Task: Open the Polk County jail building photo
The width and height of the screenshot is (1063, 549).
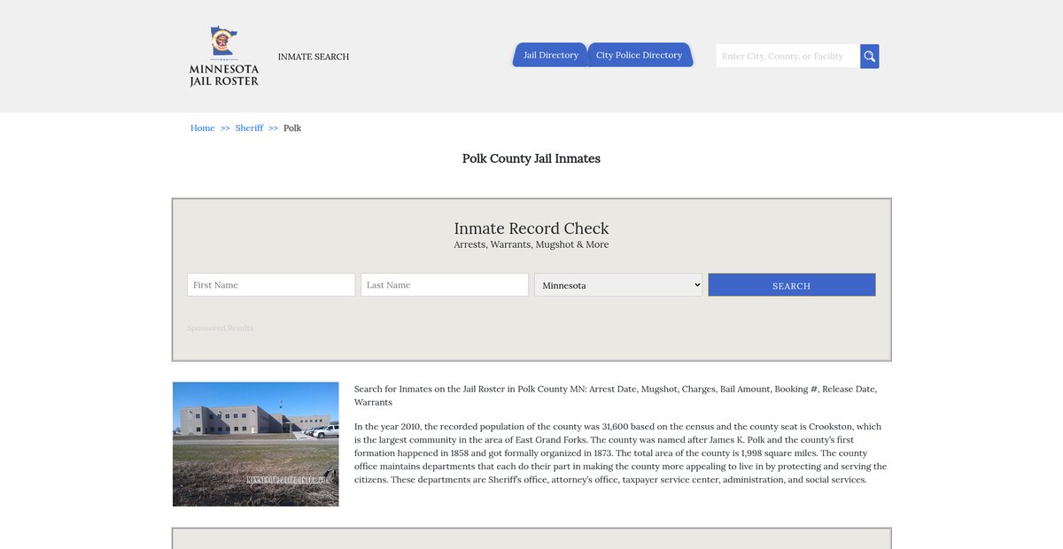Action: tap(256, 444)
